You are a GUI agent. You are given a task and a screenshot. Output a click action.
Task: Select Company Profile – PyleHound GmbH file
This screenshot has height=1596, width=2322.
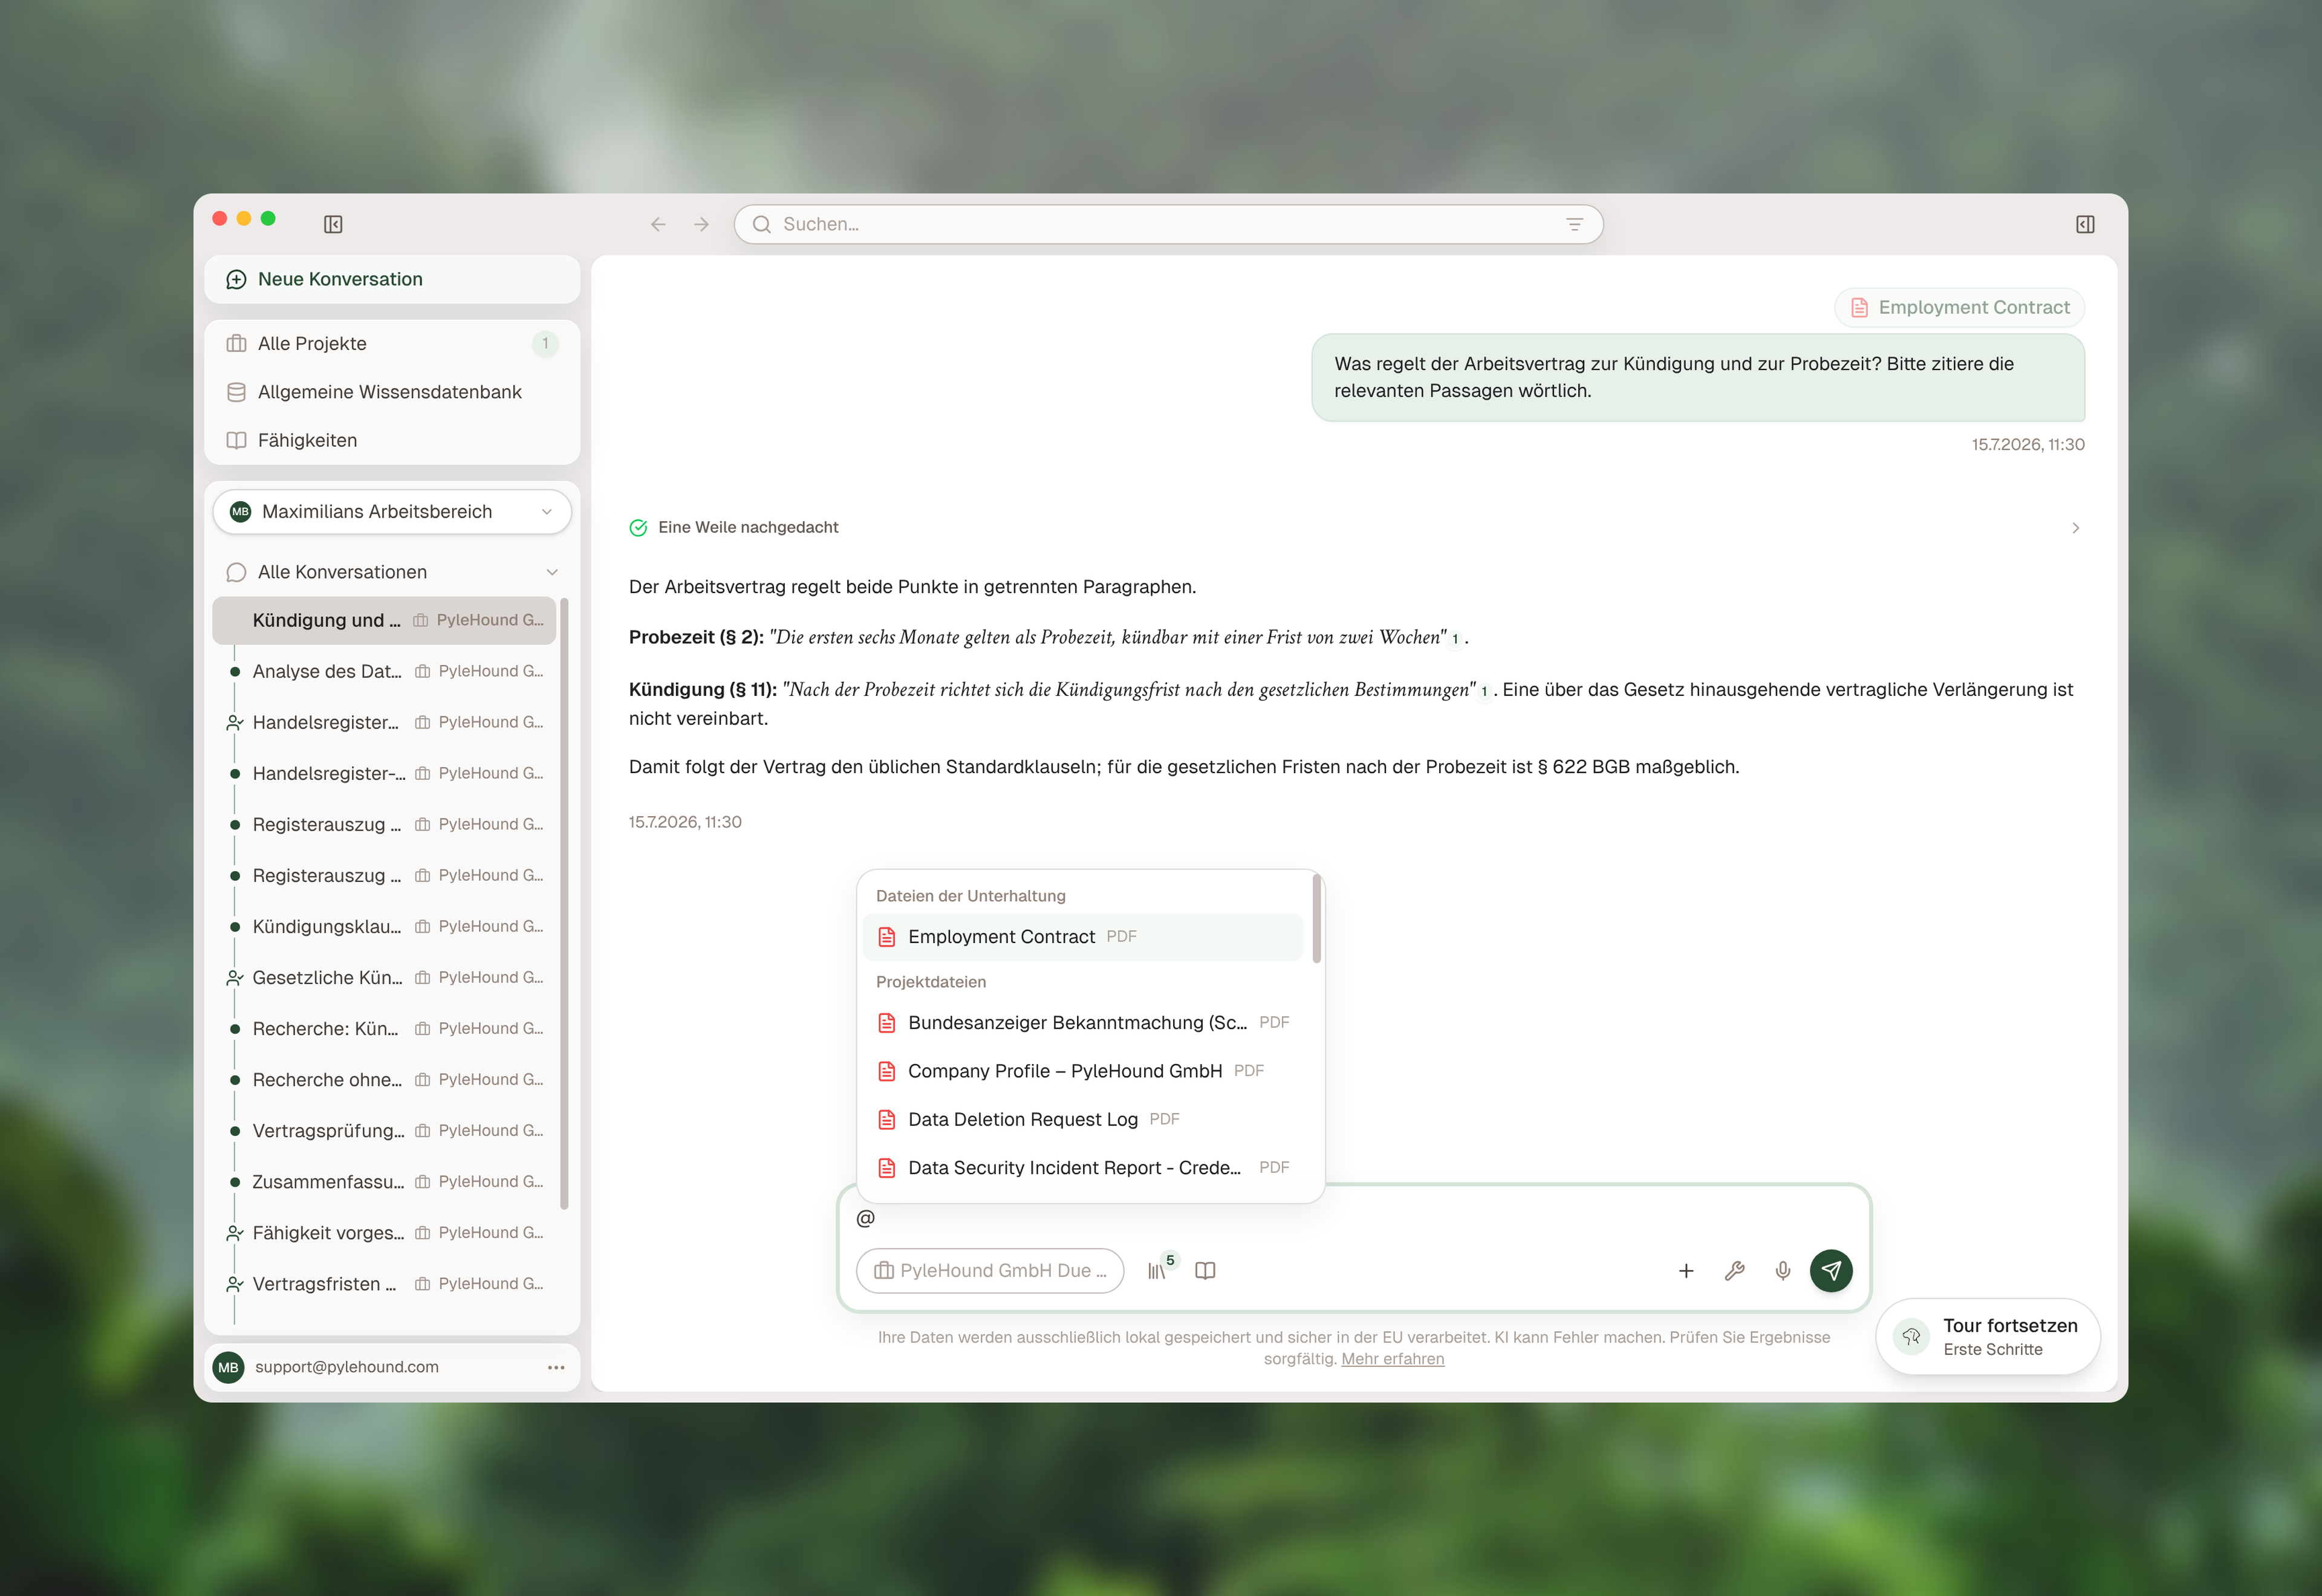1083,1070
